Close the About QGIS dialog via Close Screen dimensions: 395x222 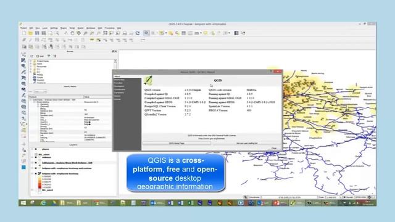pyautogui.click(x=274, y=148)
